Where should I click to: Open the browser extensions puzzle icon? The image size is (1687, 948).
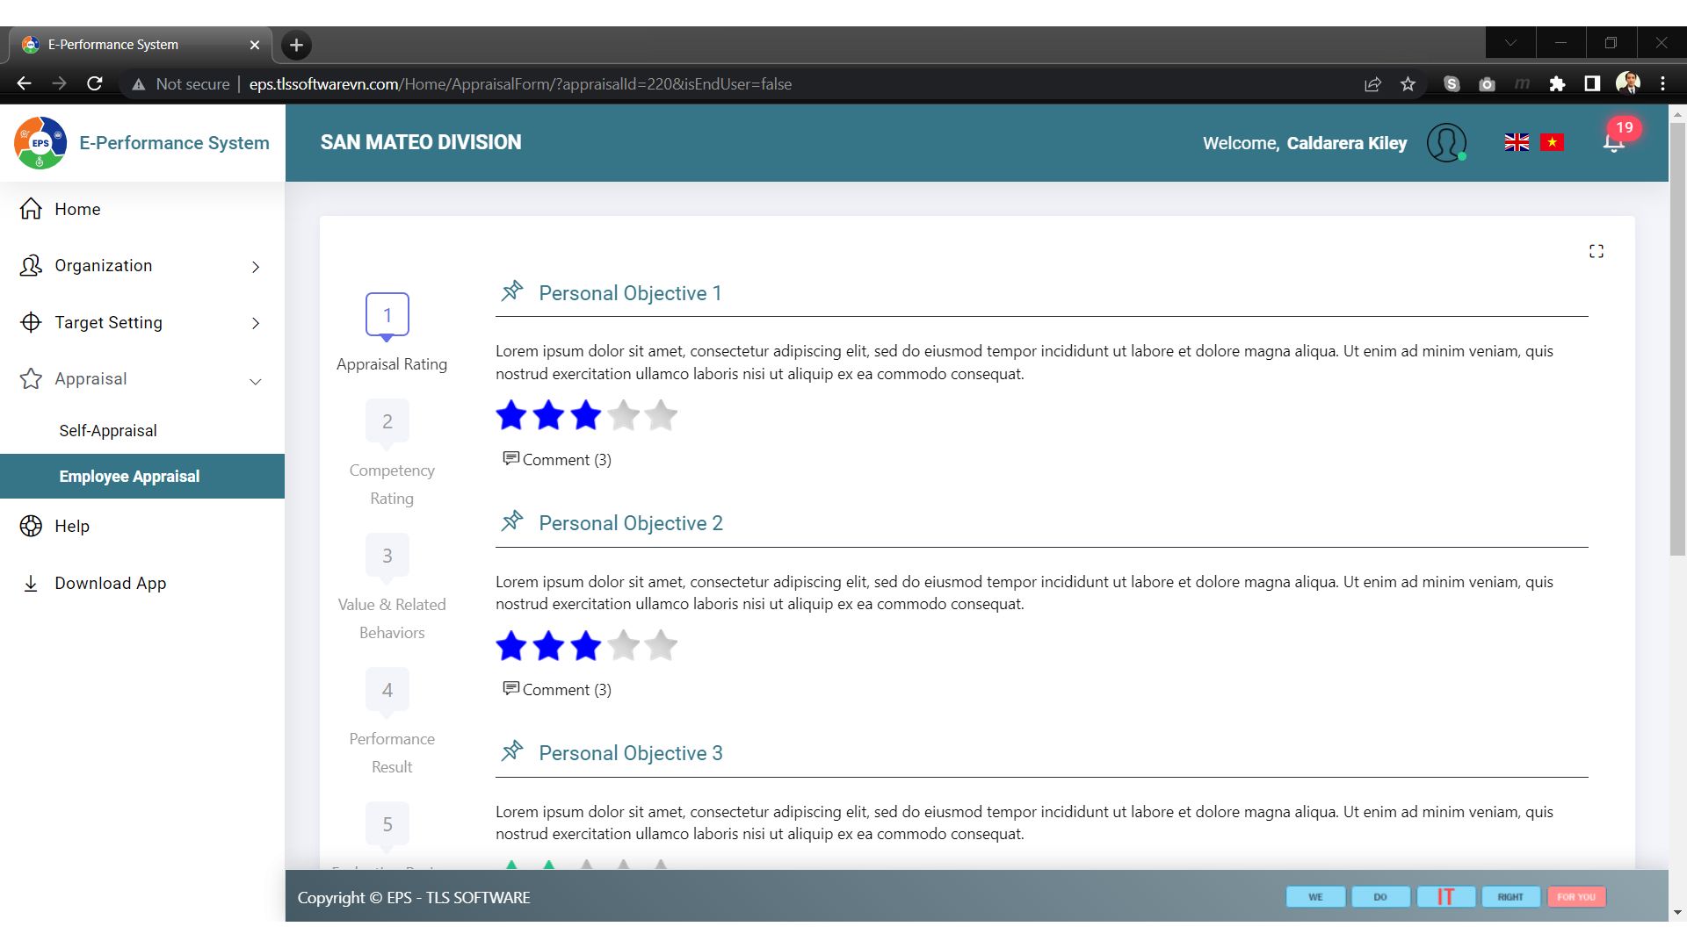[1557, 84]
